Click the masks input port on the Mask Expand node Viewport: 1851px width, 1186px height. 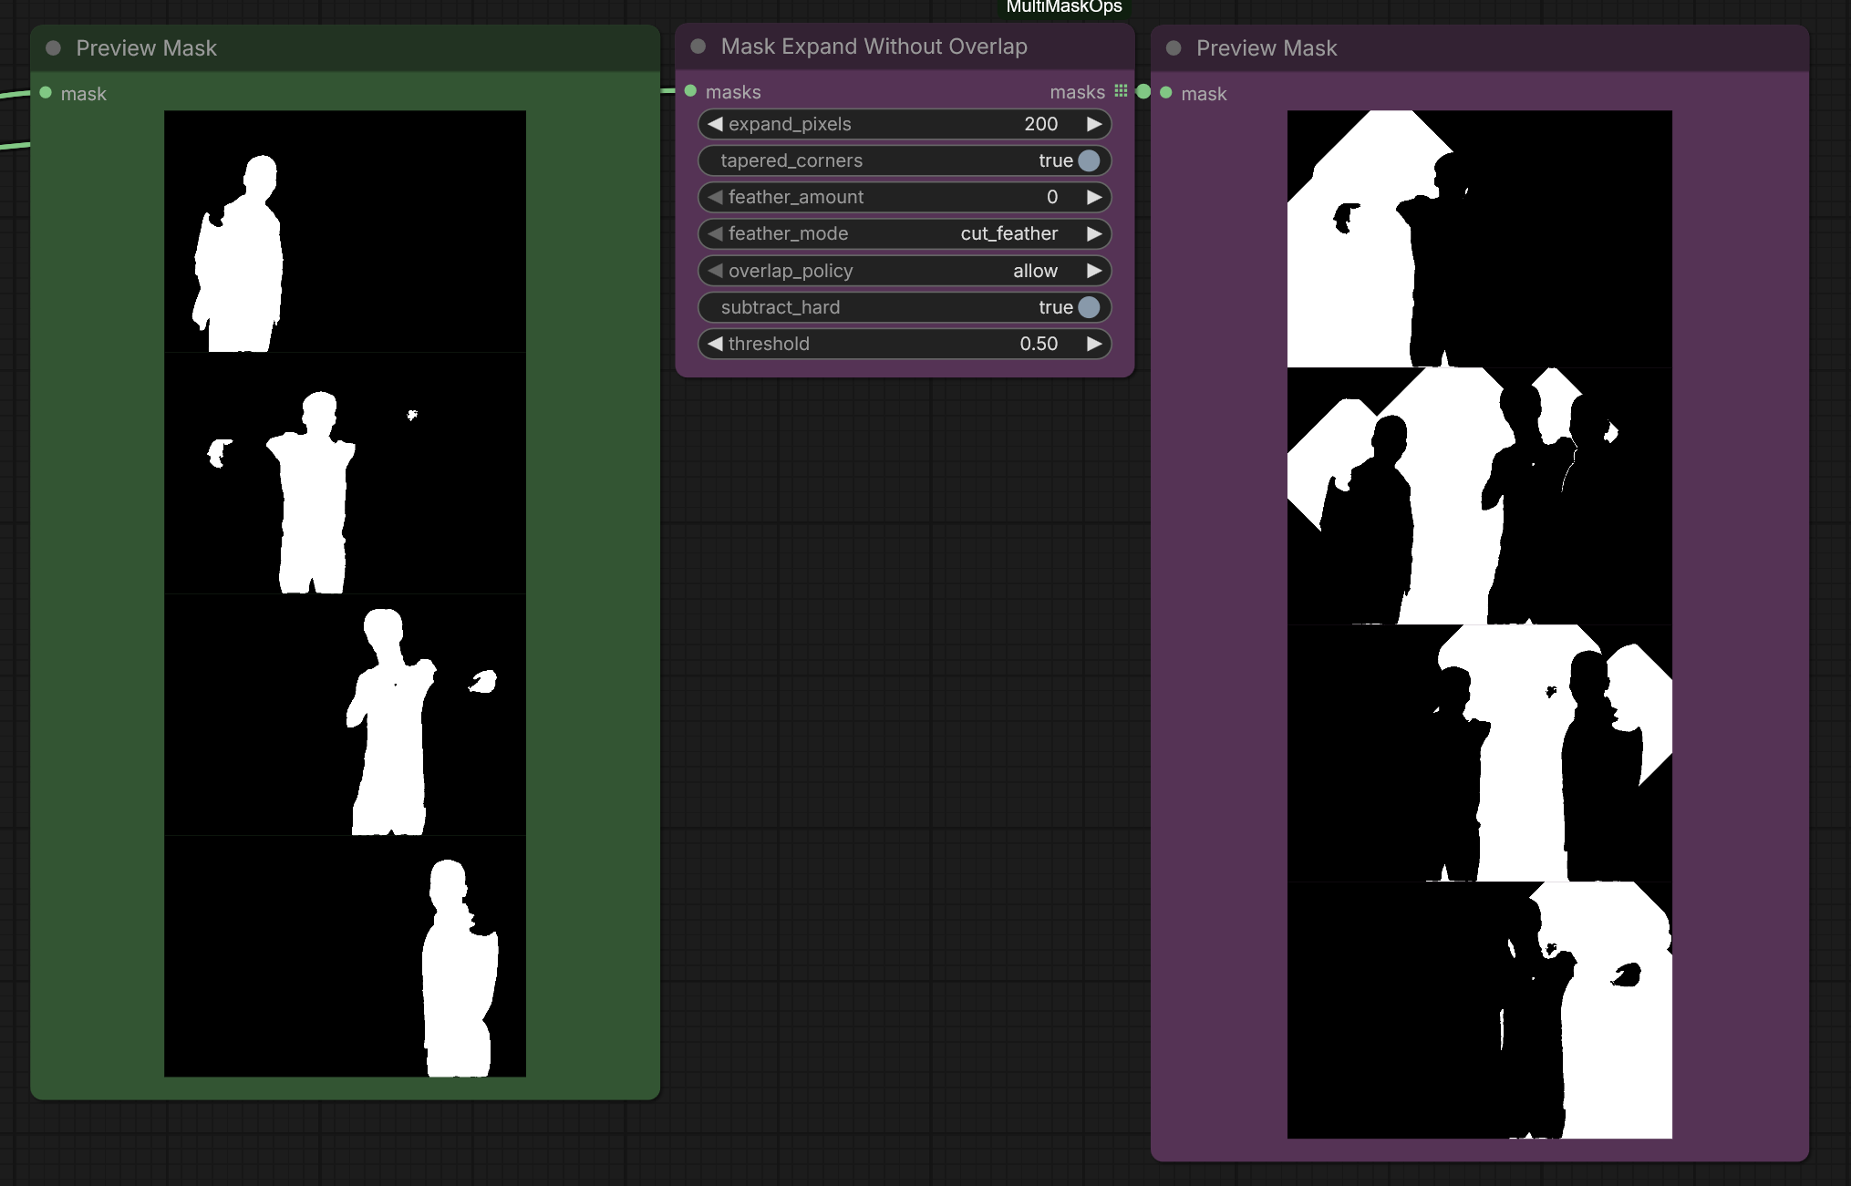pyautogui.click(x=690, y=91)
